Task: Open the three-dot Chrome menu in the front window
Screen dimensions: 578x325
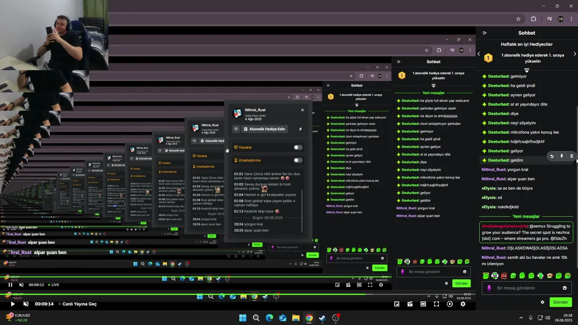Action: click(571, 19)
